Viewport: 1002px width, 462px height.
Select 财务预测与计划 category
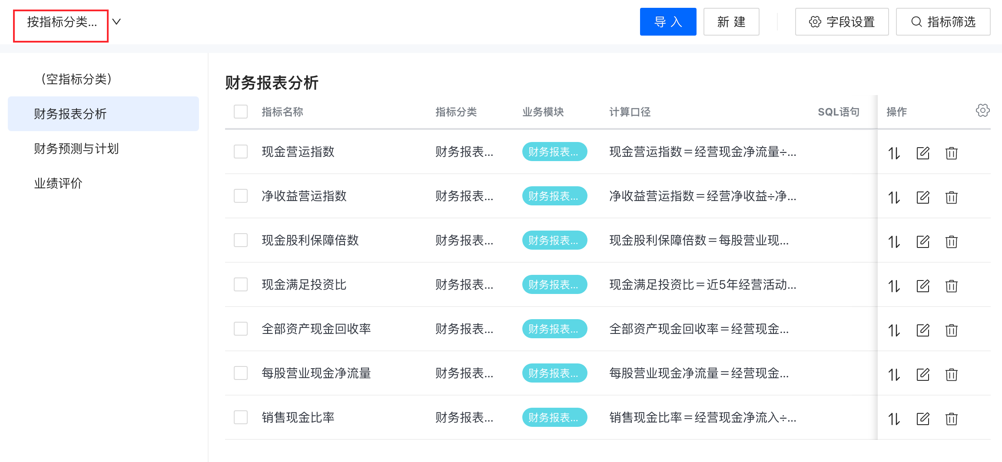pos(103,148)
